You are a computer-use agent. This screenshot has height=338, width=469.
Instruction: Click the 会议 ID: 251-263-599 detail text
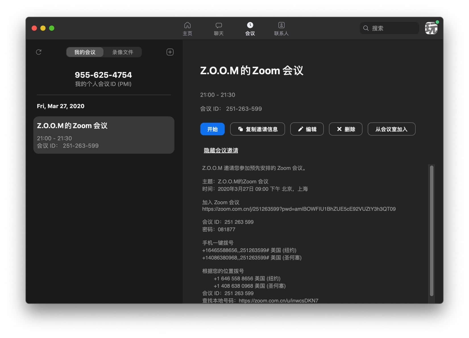[231, 109]
